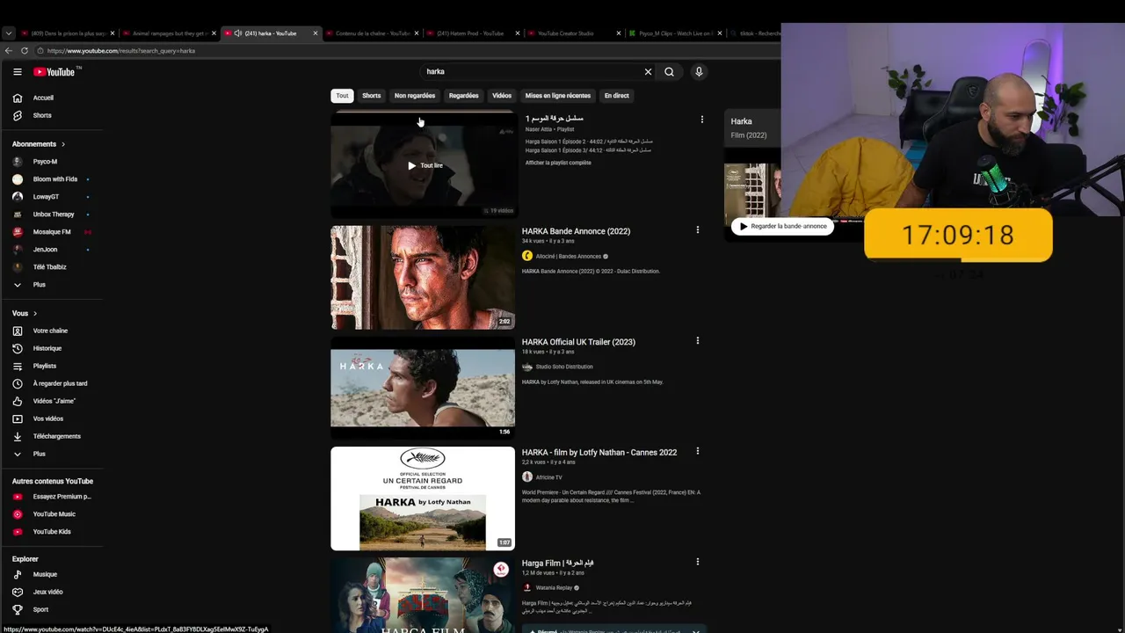The width and height of the screenshot is (1125, 633).
Task: Click the browser address bar URL
Action: [x=121, y=51]
